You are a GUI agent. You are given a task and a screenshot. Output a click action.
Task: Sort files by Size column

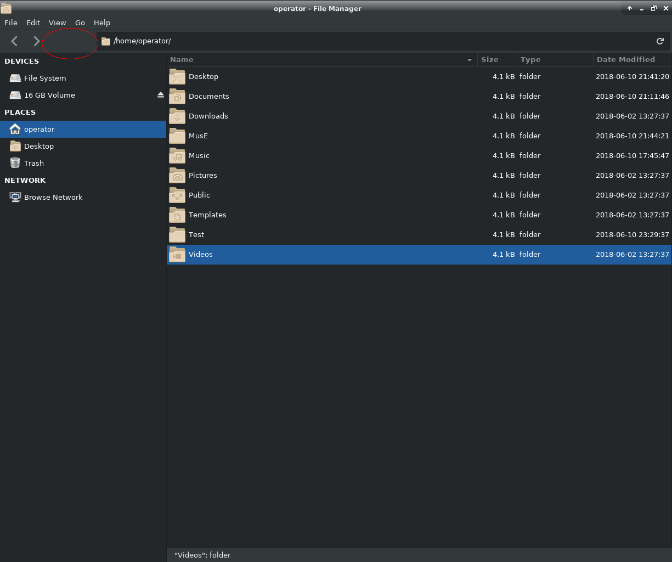coord(489,60)
